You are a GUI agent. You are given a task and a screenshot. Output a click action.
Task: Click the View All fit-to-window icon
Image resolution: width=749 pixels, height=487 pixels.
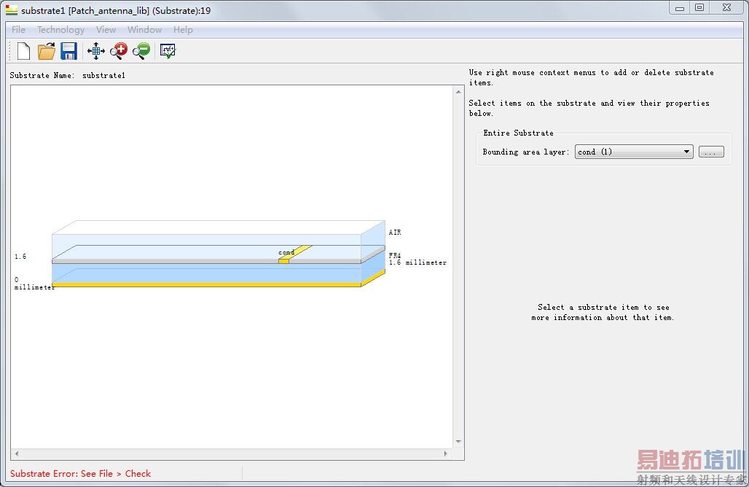[x=95, y=51]
